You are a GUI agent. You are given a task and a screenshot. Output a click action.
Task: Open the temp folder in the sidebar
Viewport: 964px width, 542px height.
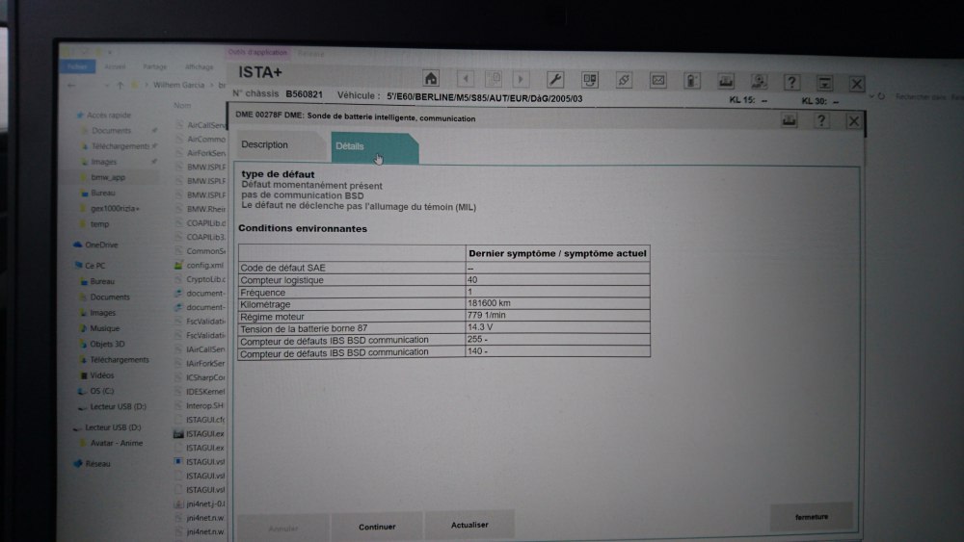99,224
